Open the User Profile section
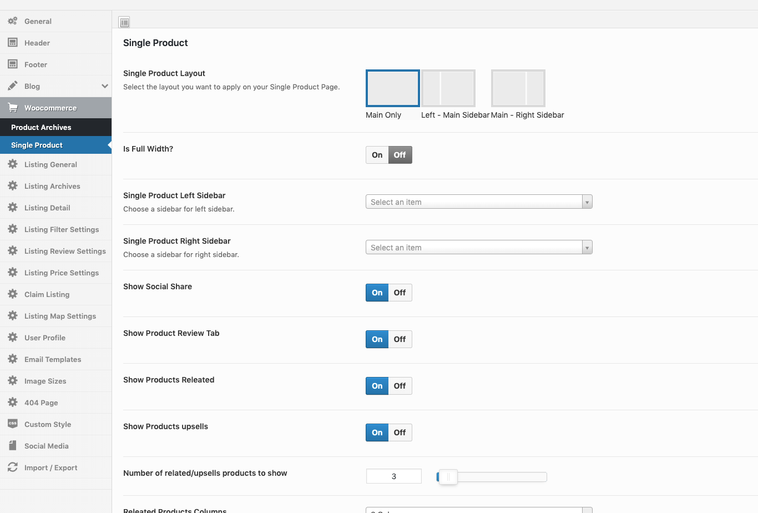Viewport: 758px width, 513px height. [45, 338]
